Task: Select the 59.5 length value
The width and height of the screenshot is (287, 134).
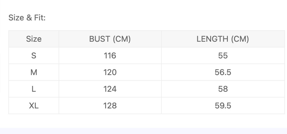Action: coord(223,106)
